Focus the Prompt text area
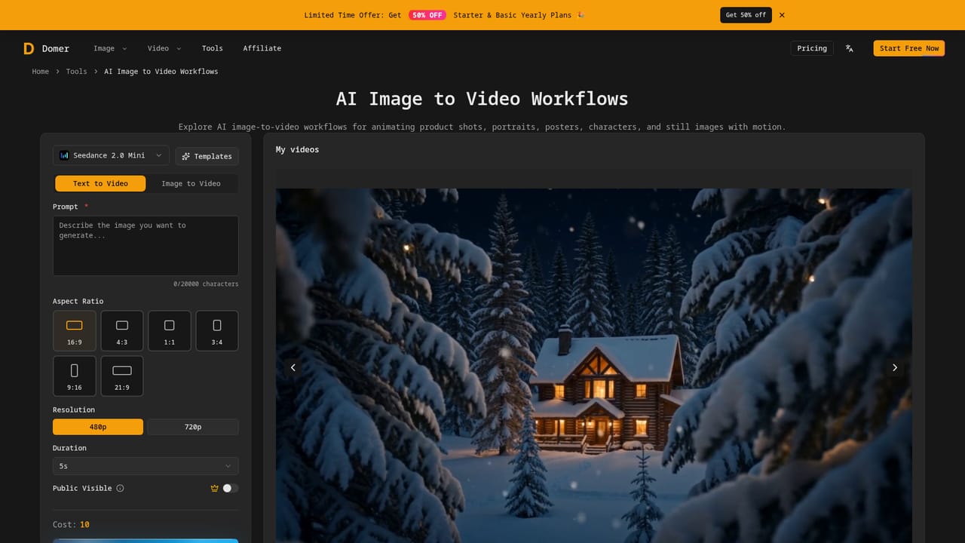Image resolution: width=965 pixels, height=543 pixels. pyautogui.click(x=146, y=246)
